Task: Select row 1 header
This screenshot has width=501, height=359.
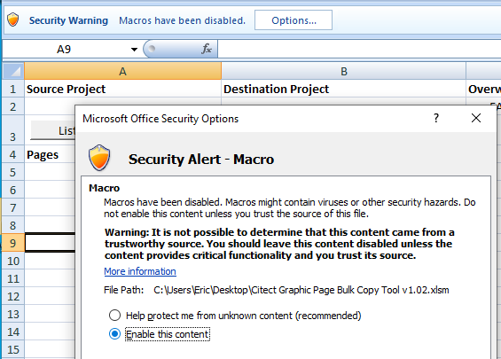Action: 13,89
